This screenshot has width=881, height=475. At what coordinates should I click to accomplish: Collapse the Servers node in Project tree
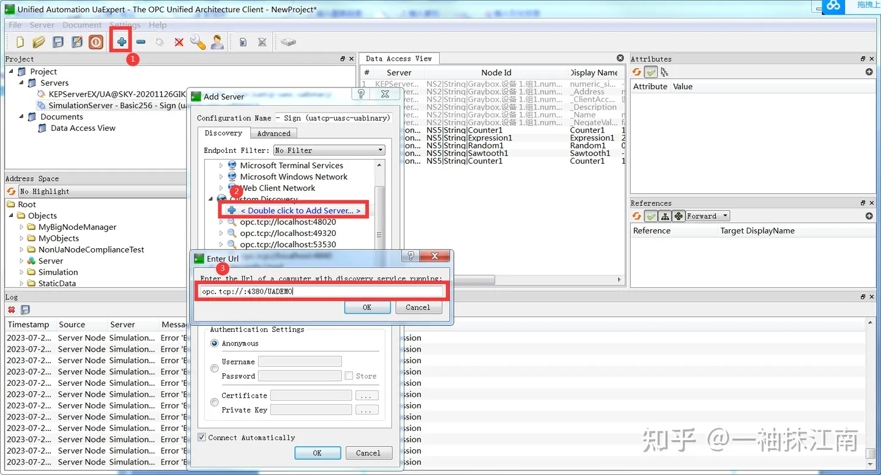(x=21, y=83)
